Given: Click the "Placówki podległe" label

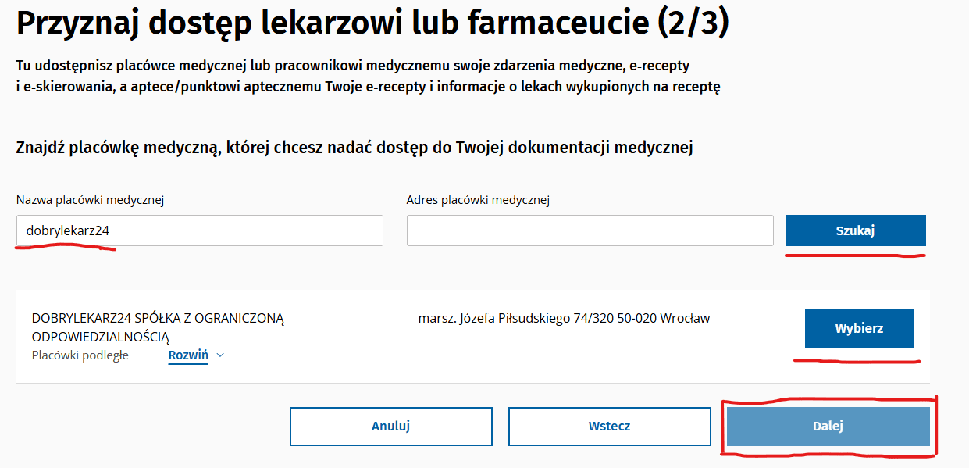Looking at the screenshot, I should [x=80, y=355].
